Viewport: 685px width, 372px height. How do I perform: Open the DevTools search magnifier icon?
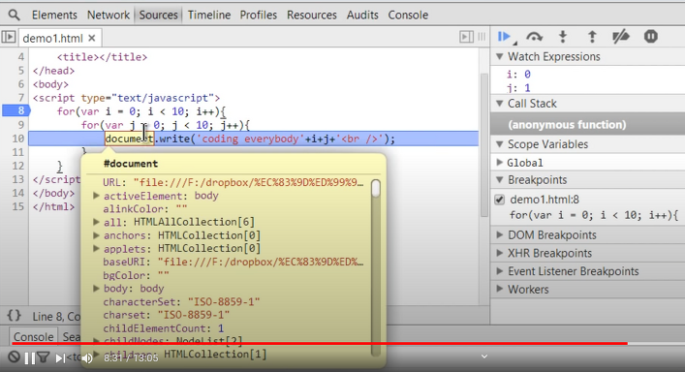click(14, 15)
